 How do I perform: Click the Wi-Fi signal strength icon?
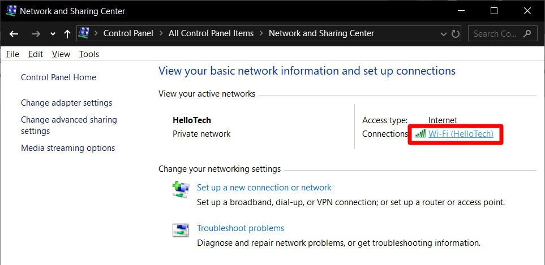[x=420, y=134]
